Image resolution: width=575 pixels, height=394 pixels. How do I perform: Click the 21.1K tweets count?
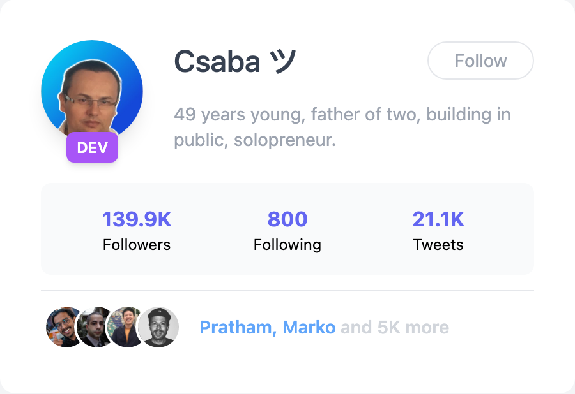click(x=438, y=219)
